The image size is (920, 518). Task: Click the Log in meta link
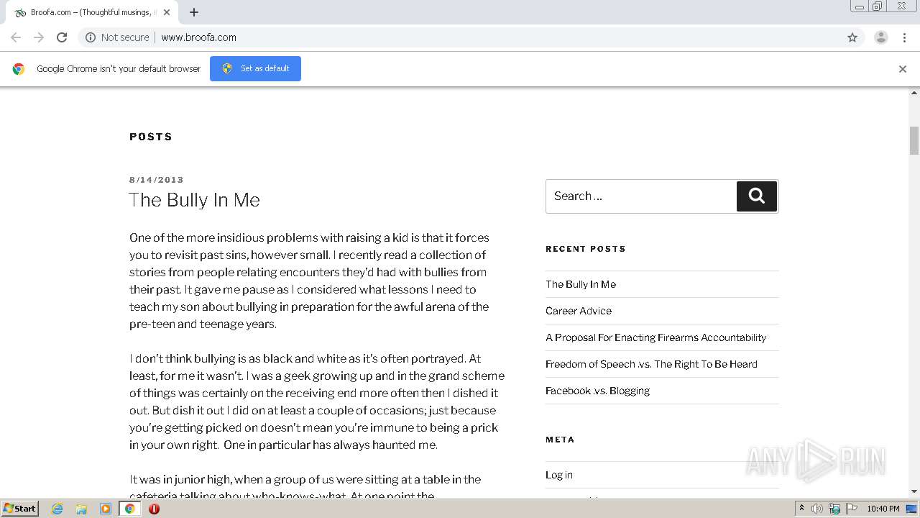point(559,475)
